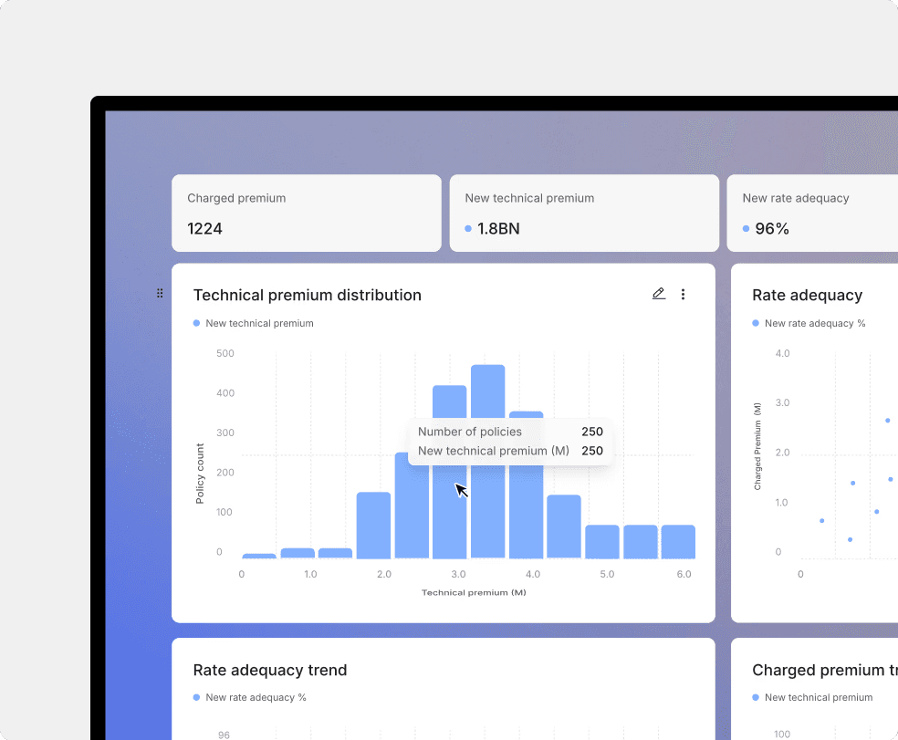This screenshot has width=898, height=740.
Task: Click the 'Policy count' axis label
Action: 200,474
